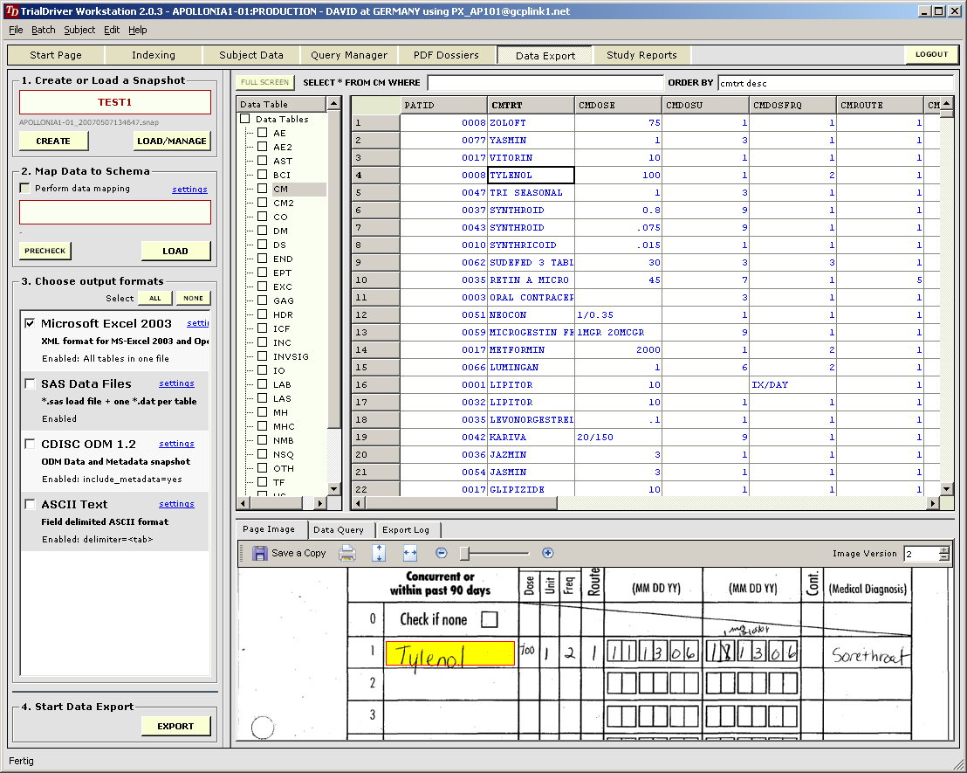Click the Save a Copy disk icon
This screenshot has width=967, height=773.
[260, 553]
